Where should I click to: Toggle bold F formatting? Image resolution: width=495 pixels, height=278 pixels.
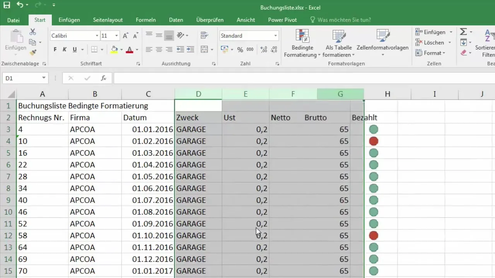[x=55, y=49]
